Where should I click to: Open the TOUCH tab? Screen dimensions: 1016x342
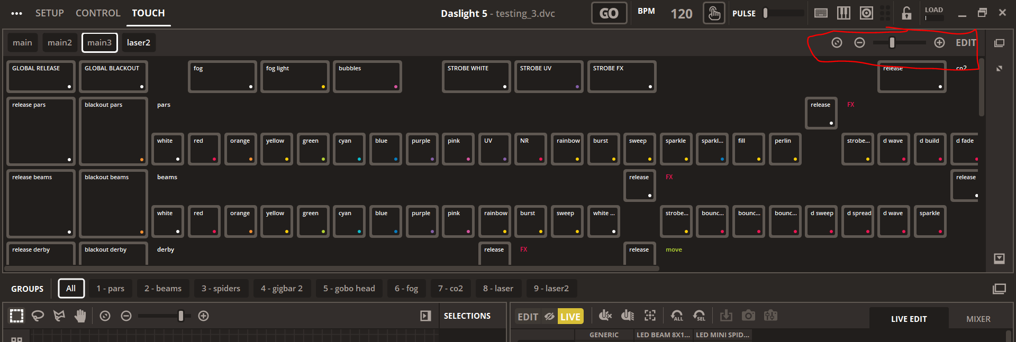[x=148, y=13]
